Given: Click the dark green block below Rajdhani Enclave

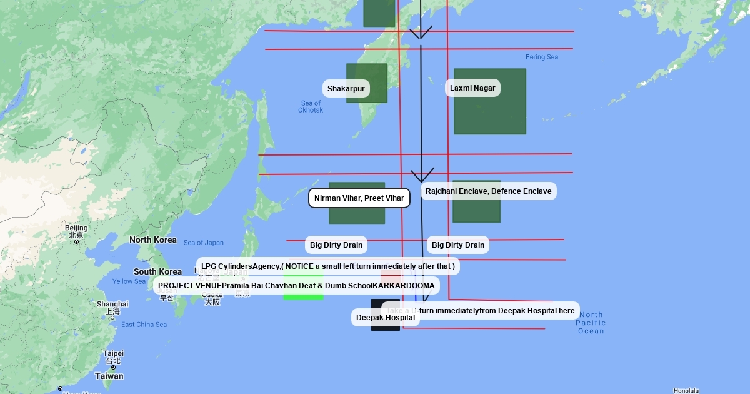Looking at the screenshot, I should [476, 210].
